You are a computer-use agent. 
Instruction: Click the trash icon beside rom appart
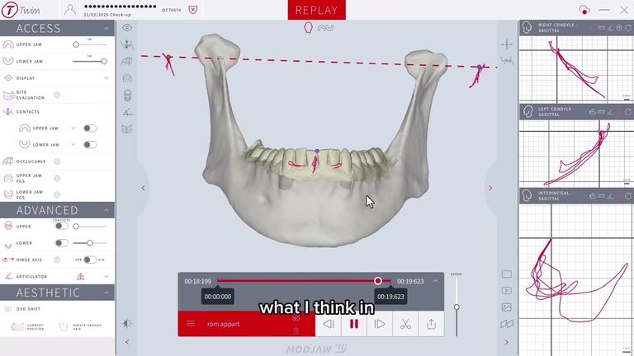click(x=296, y=331)
